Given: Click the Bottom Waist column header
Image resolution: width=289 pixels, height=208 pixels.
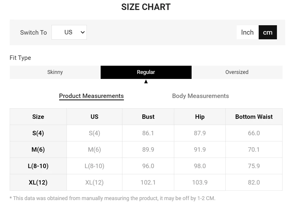Looking at the screenshot, I should coord(254,117).
